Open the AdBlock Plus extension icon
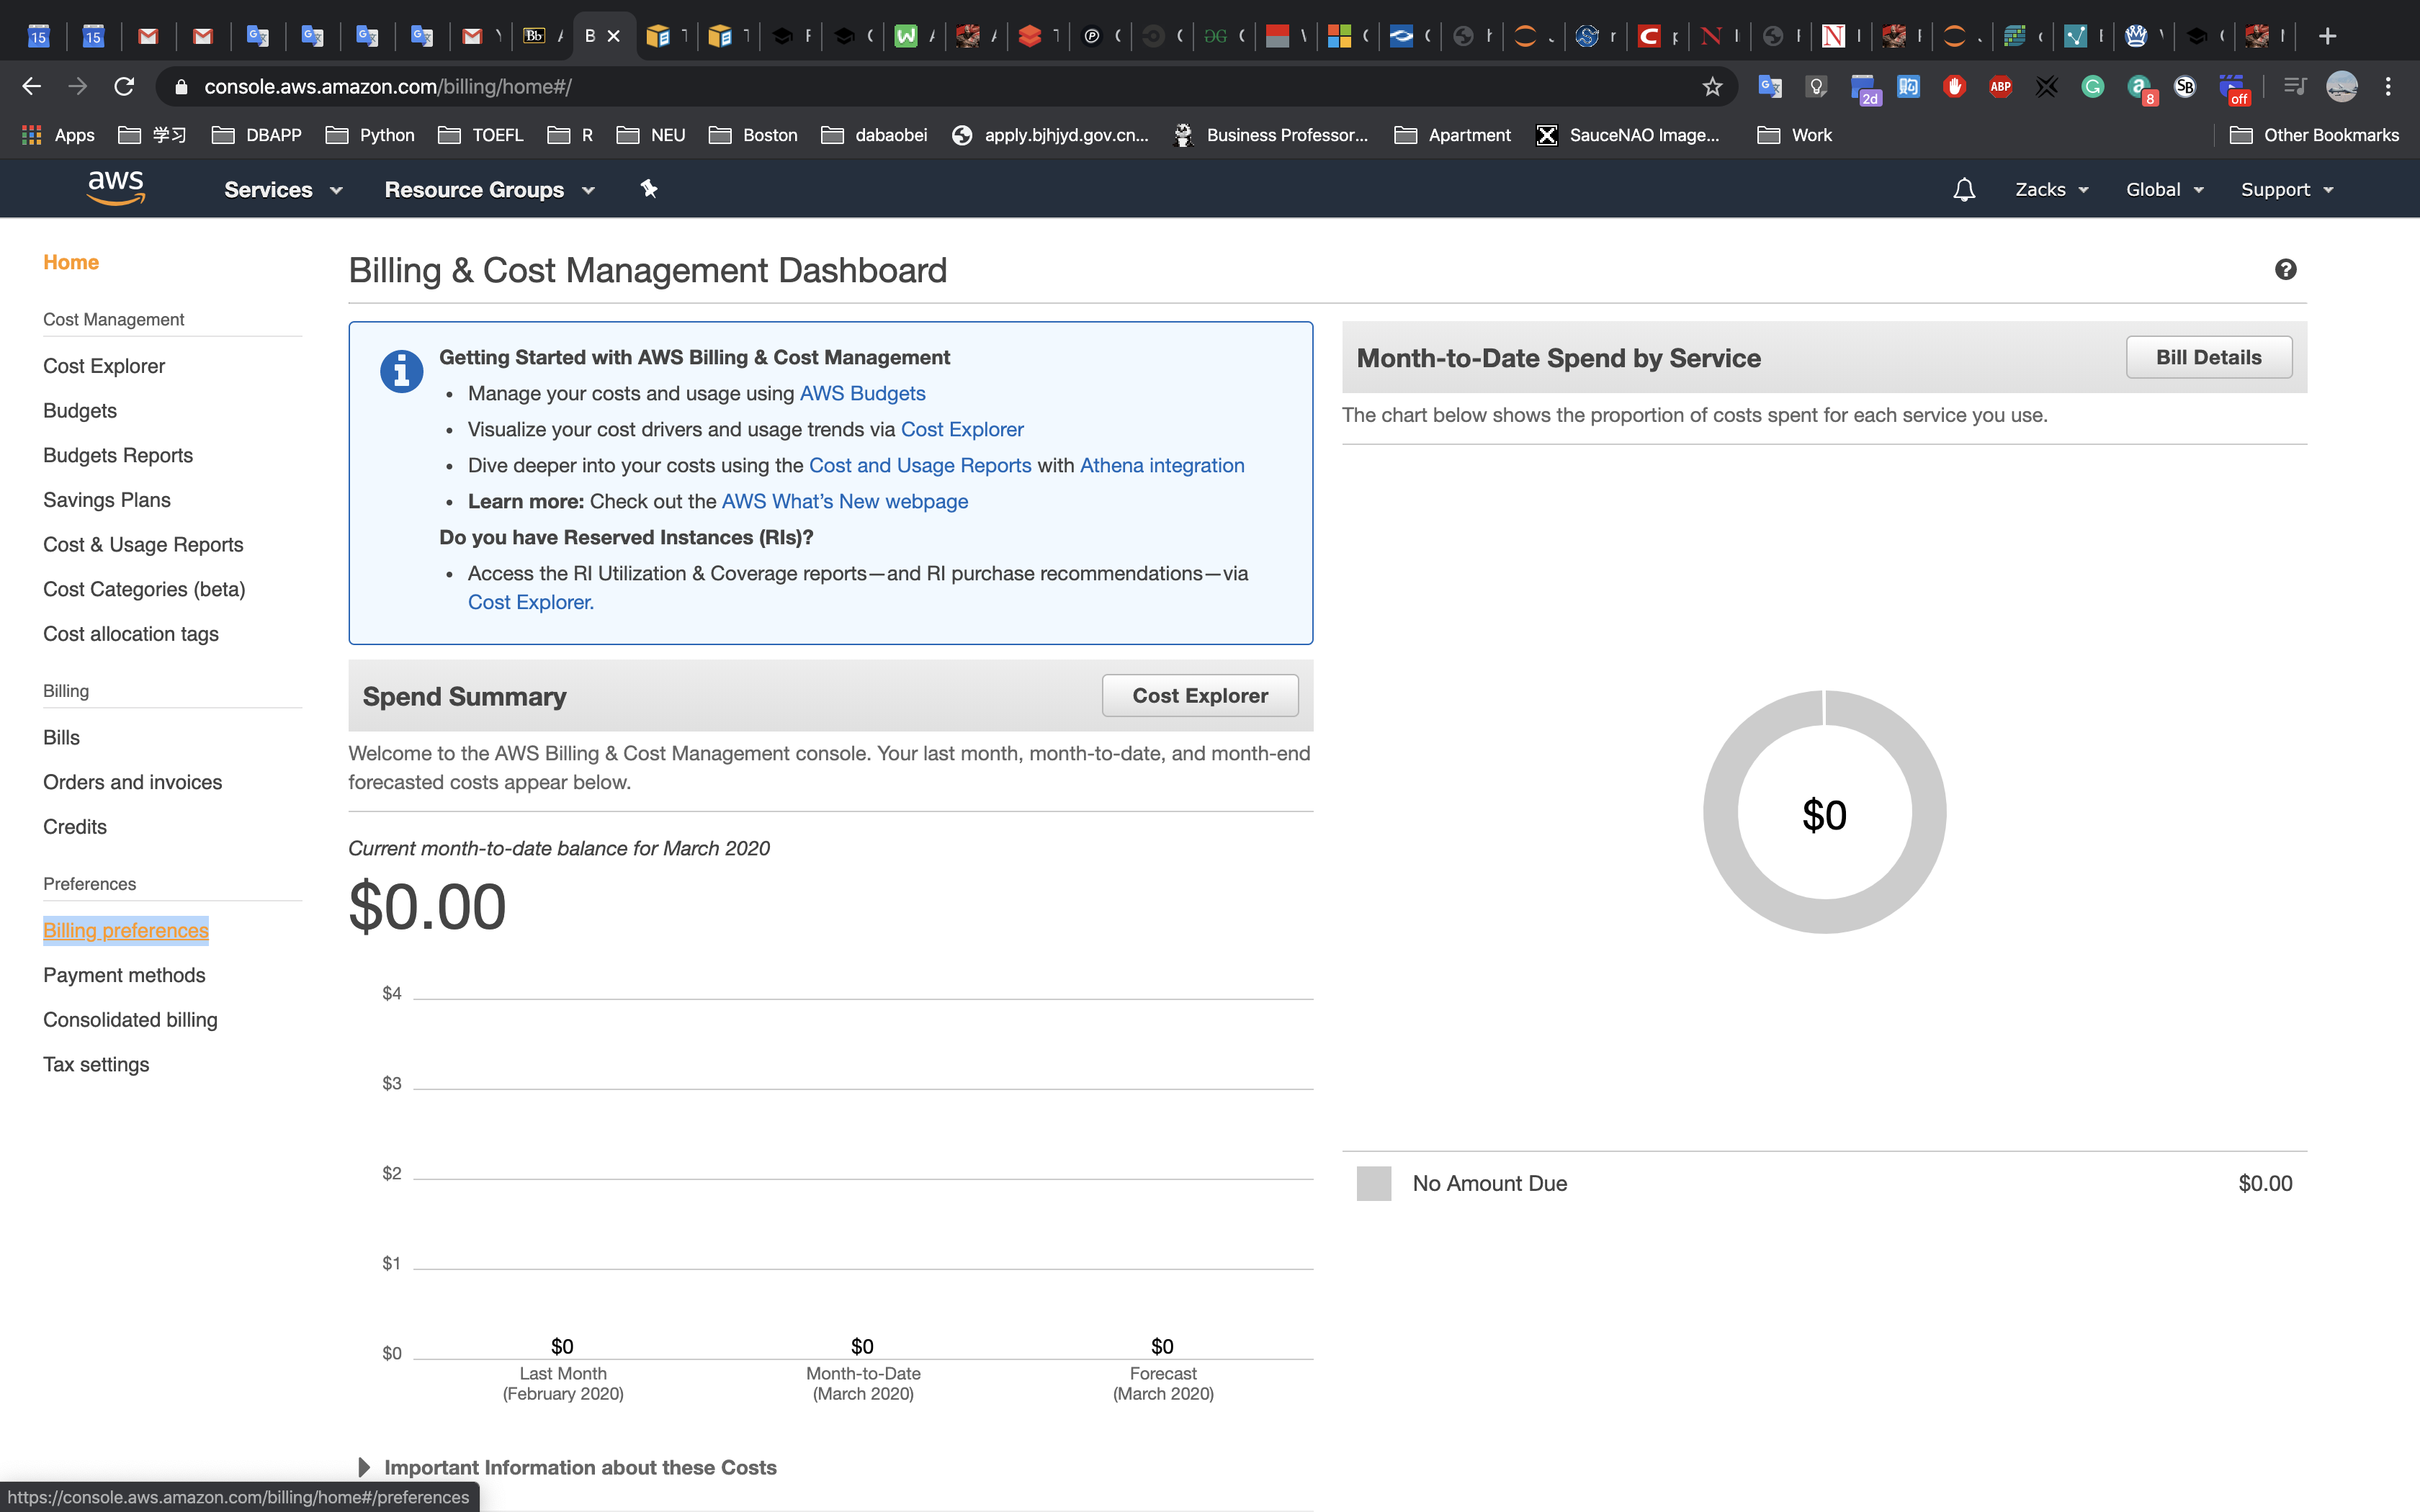 coord(2000,87)
